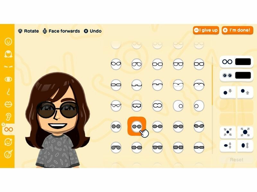Change the glasses frame color swatch
Image resolution: width=257 pixels, height=192 pixels.
243,62
